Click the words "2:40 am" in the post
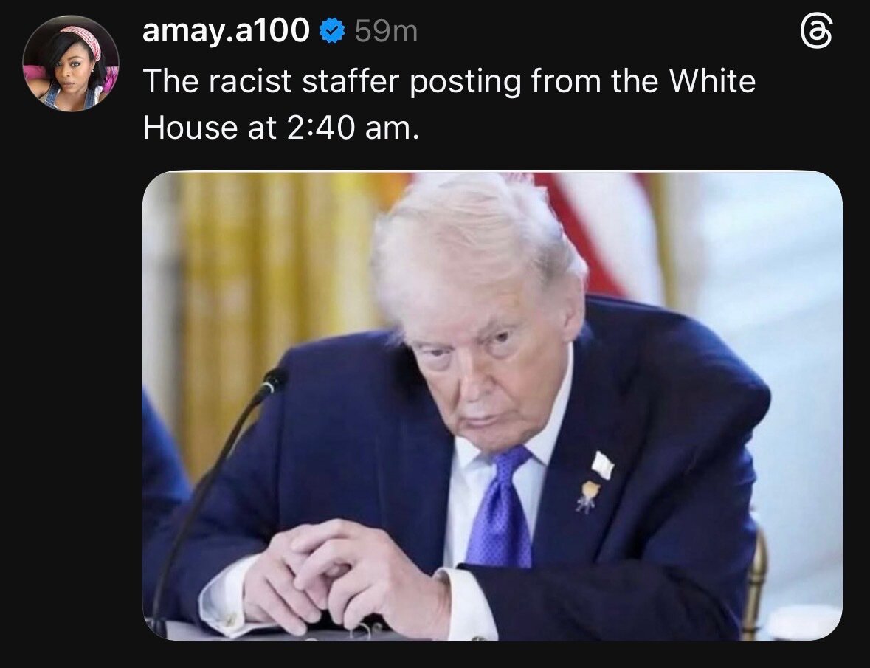870x668 pixels. [x=351, y=128]
